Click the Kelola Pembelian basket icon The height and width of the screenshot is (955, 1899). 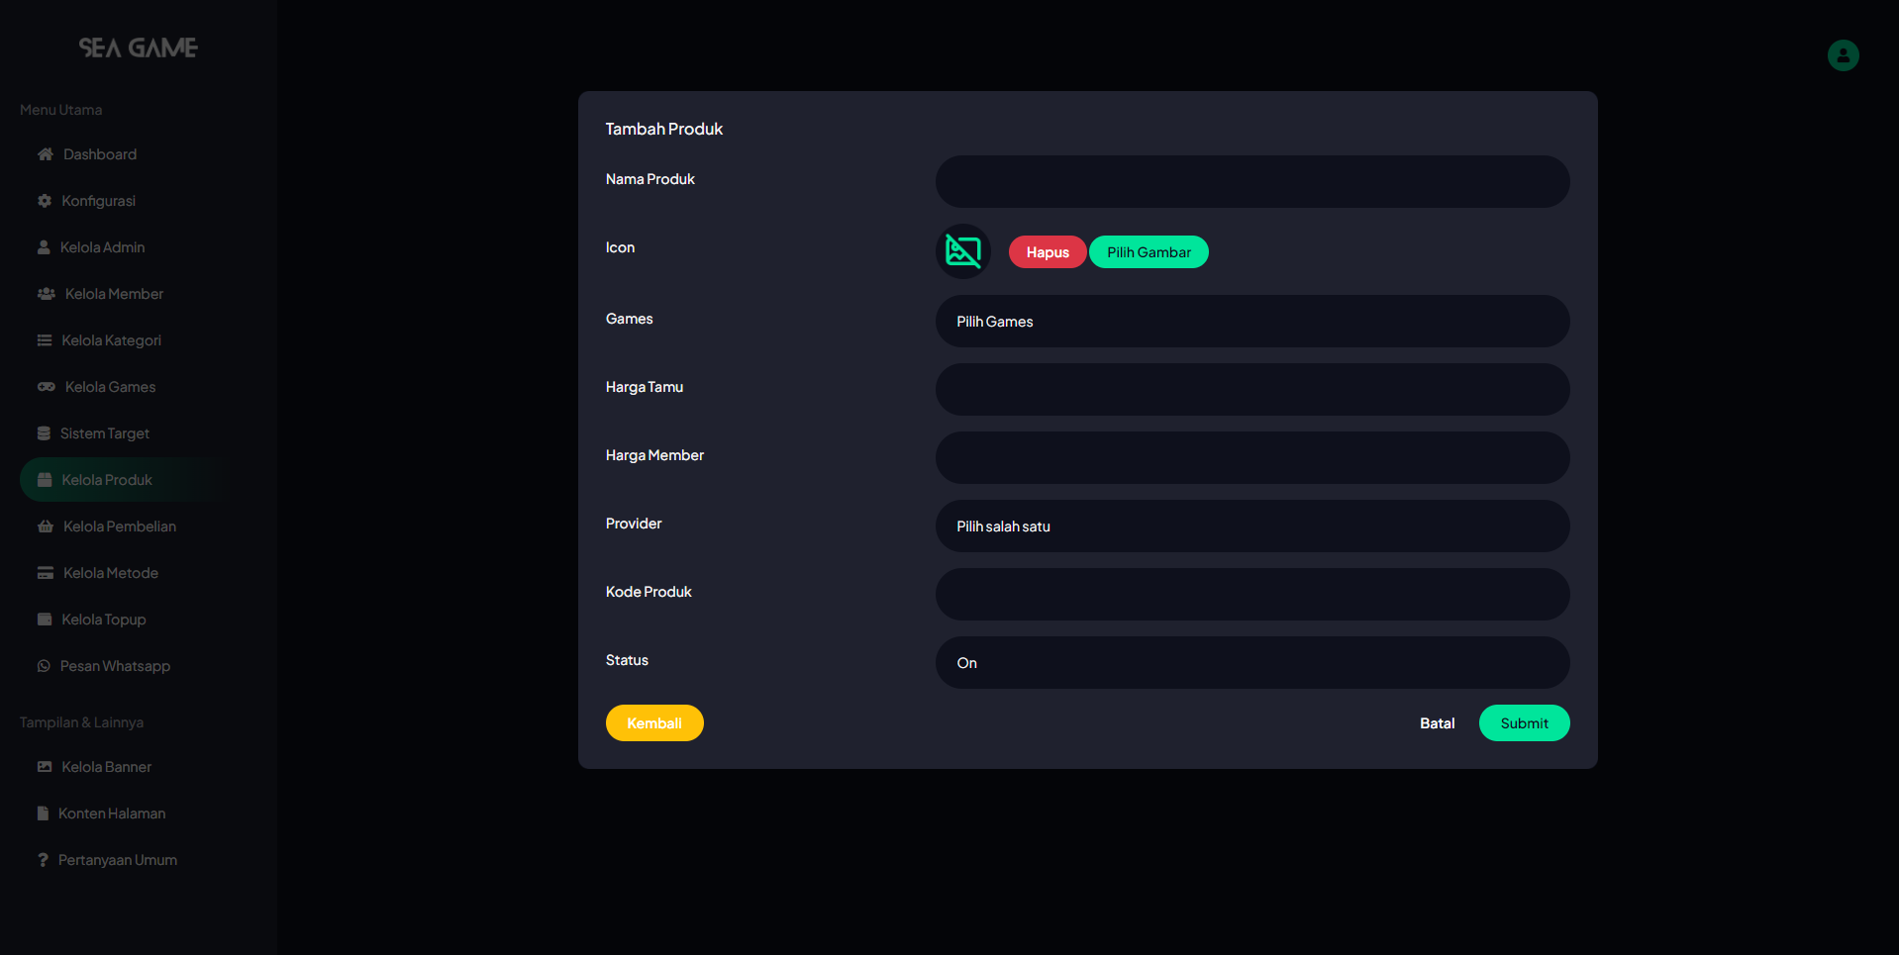click(46, 526)
